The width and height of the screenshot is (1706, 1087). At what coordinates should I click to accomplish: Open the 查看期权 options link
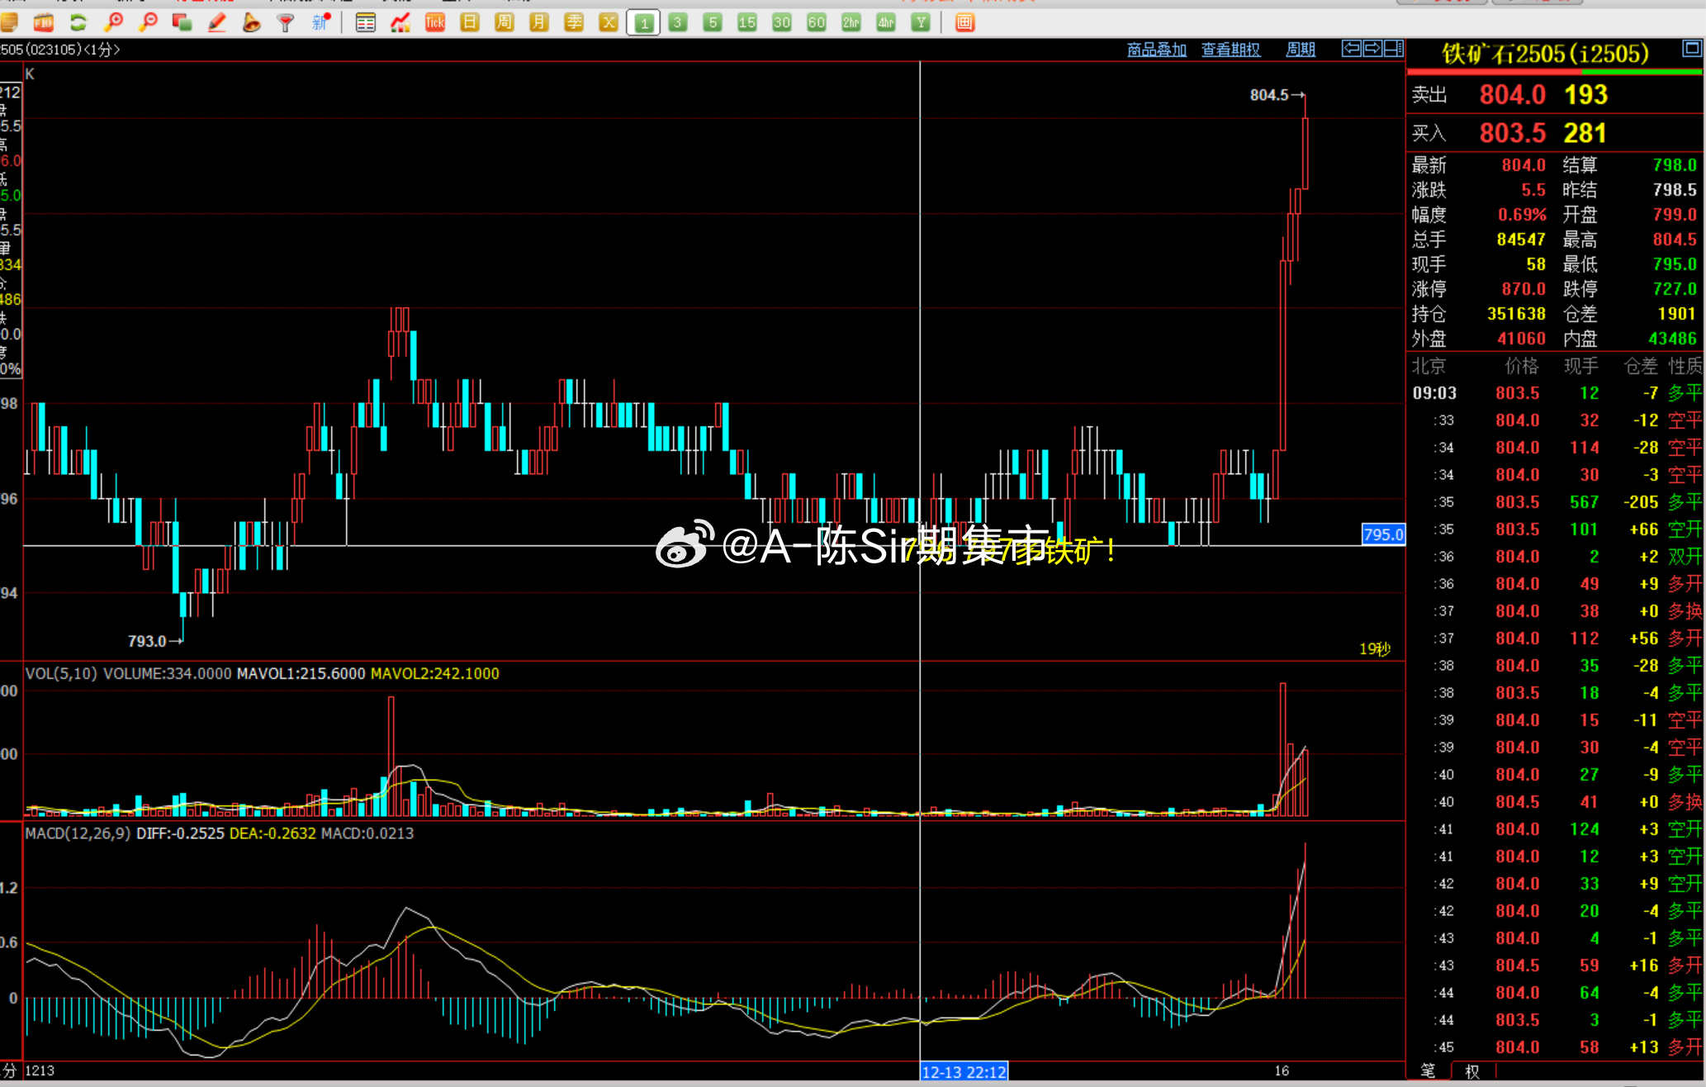(1230, 50)
